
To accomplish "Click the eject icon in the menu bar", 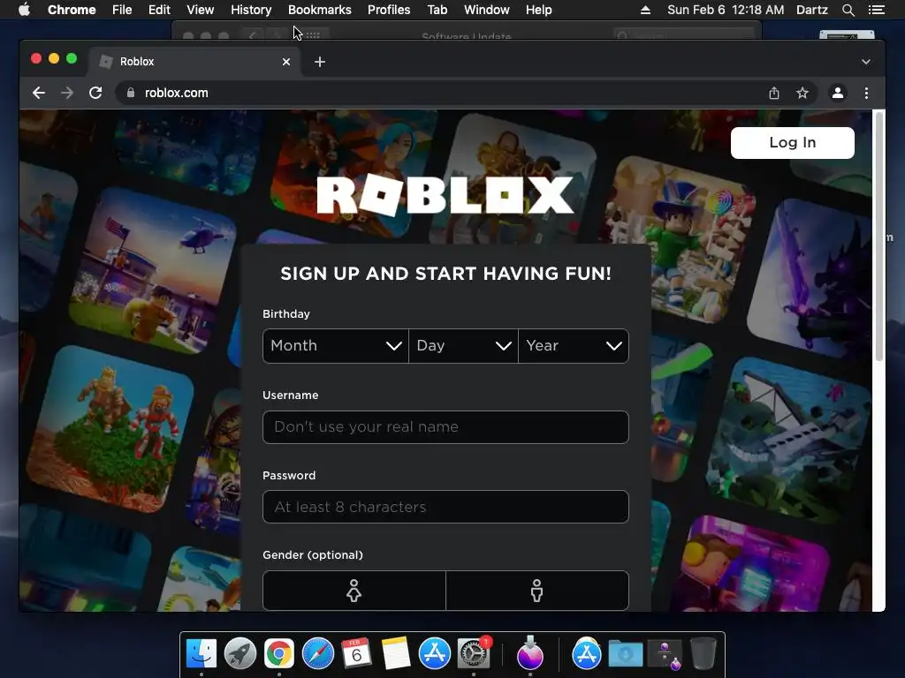I will click(x=645, y=10).
